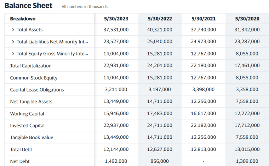Select the 5/30/2022 column header
269x166 pixels.
point(160,19)
